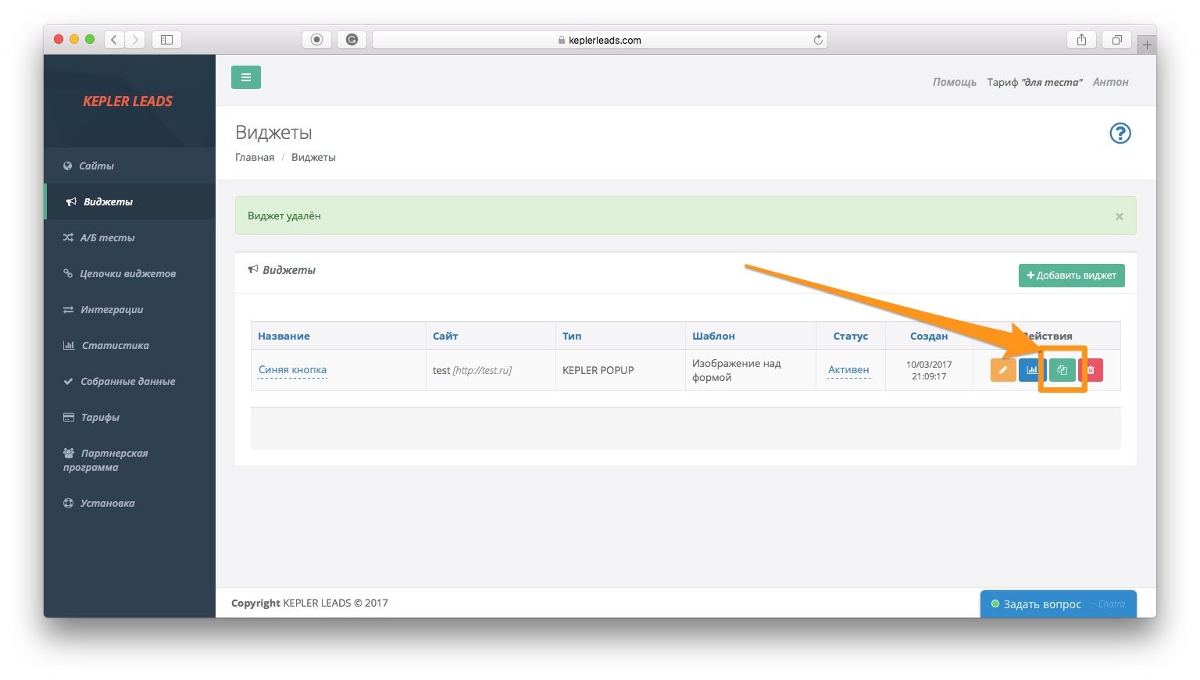Toggle the Safari sidebar button
Viewport: 1200px width, 680px height.
click(x=166, y=40)
